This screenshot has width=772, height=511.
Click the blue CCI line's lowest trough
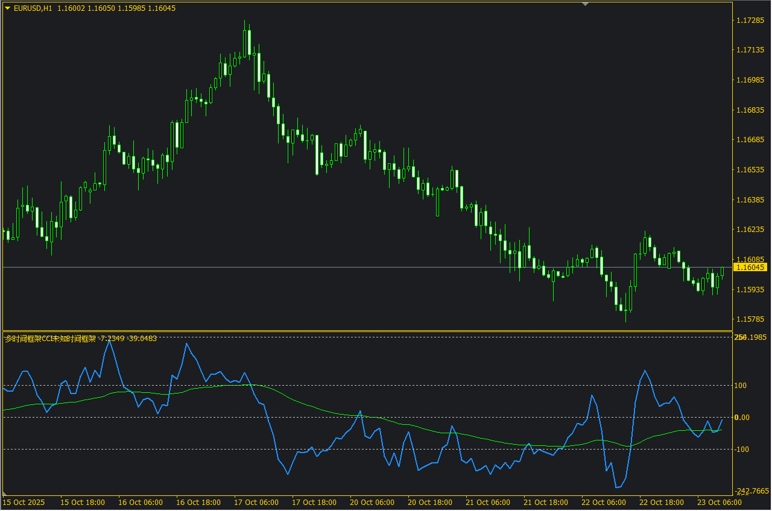click(x=617, y=487)
